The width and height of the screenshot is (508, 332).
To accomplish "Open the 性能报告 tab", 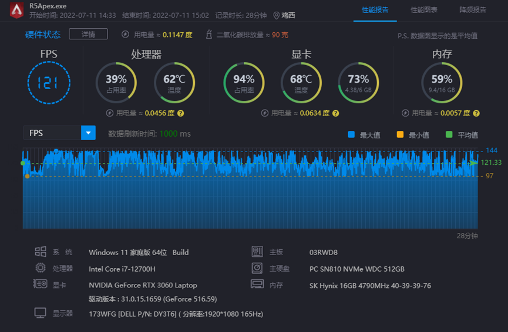I will tap(375, 10).
